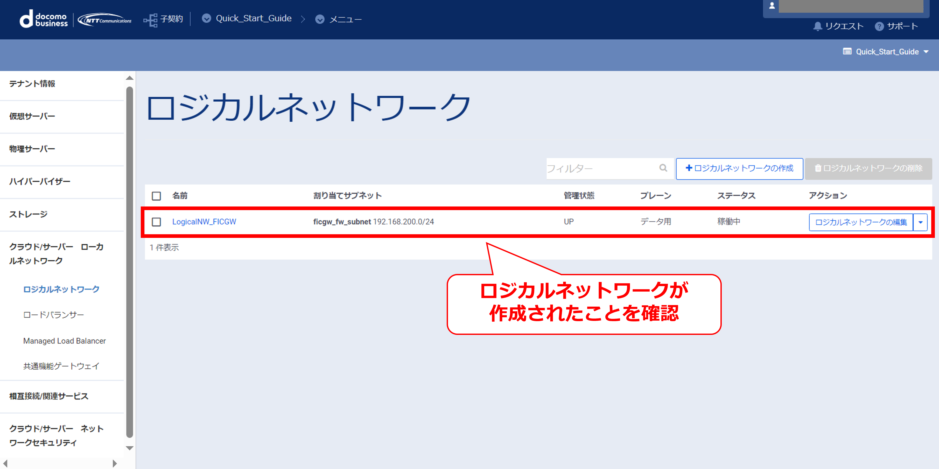Click sidebar scrollbar down arrow
Screen dimensions: 939x469
(129, 448)
